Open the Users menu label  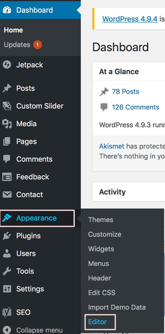[x=26, y=254]
